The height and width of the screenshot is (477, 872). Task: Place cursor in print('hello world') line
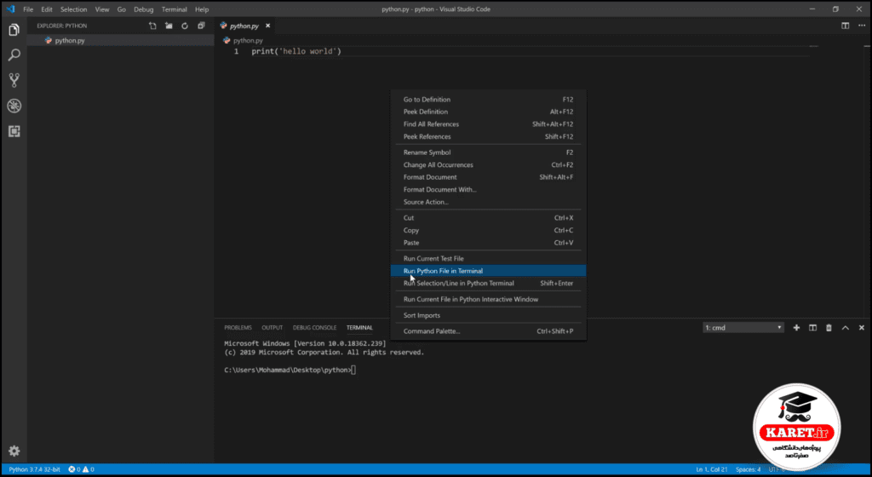[x=296, y=51]
